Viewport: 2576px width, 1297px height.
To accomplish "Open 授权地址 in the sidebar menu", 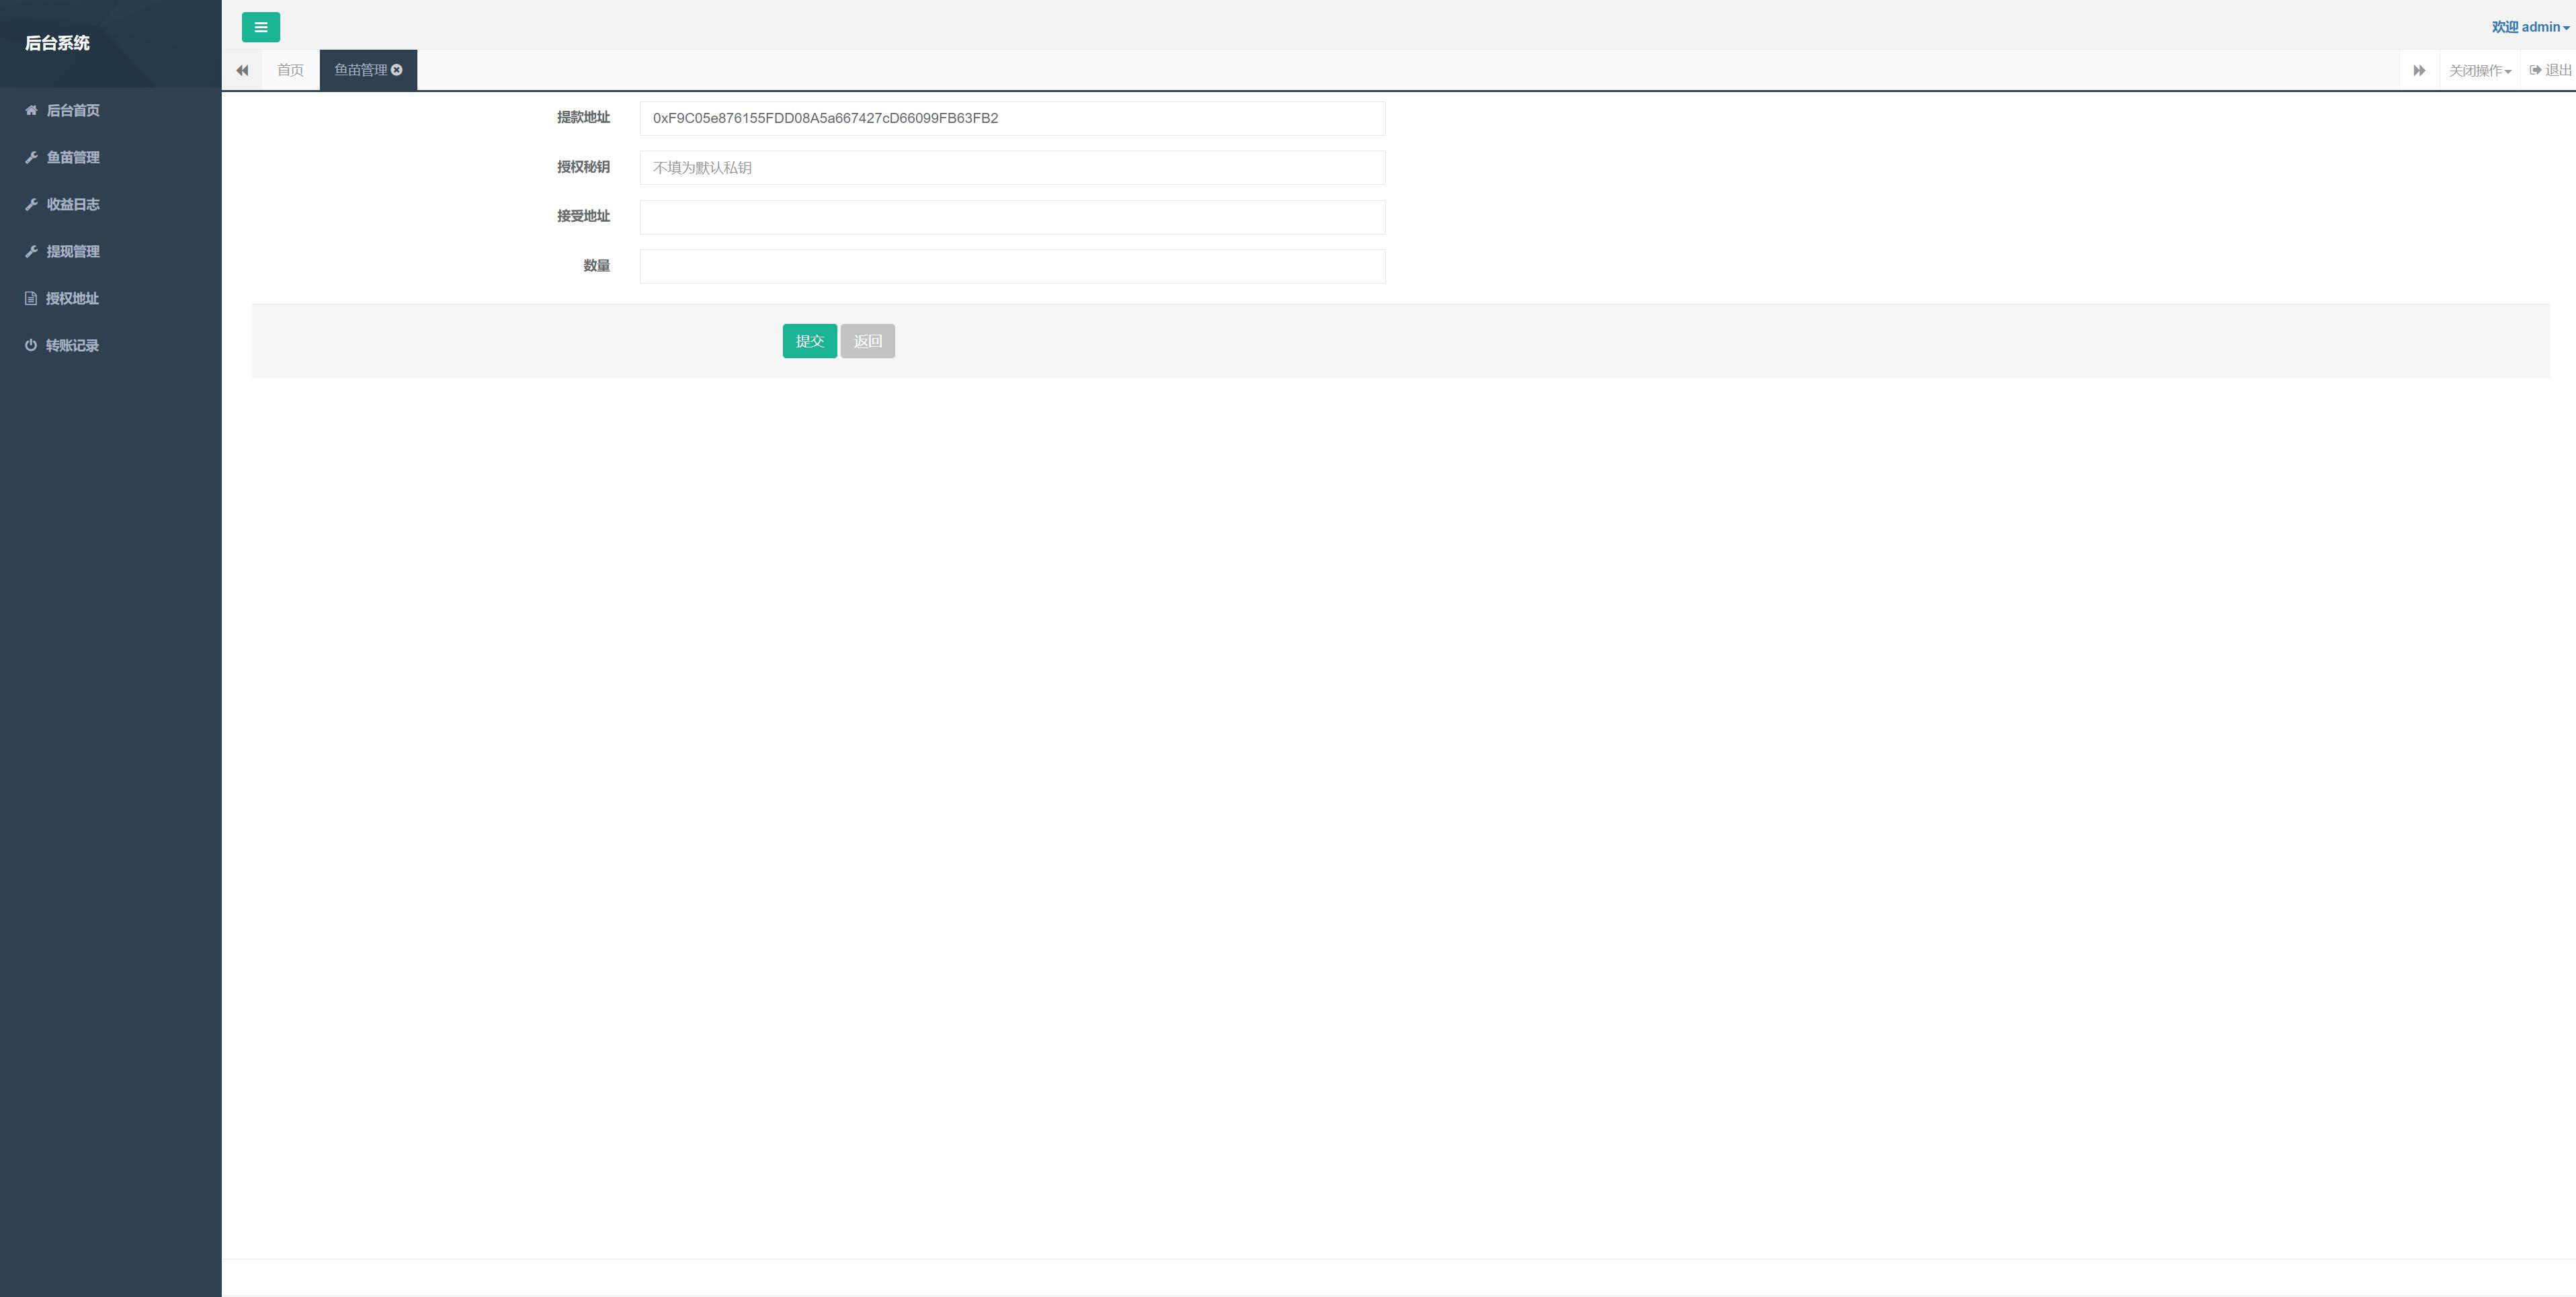I will tap(72, 298).
